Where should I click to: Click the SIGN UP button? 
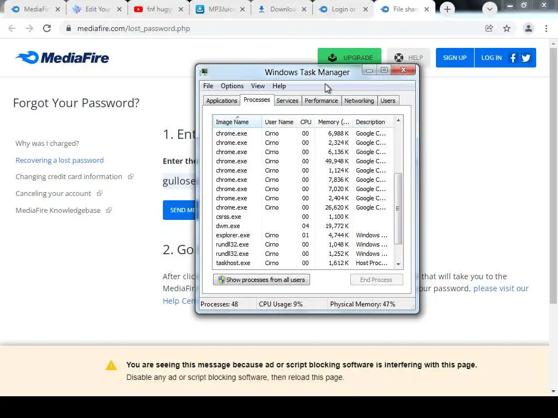tap(455, 58)
